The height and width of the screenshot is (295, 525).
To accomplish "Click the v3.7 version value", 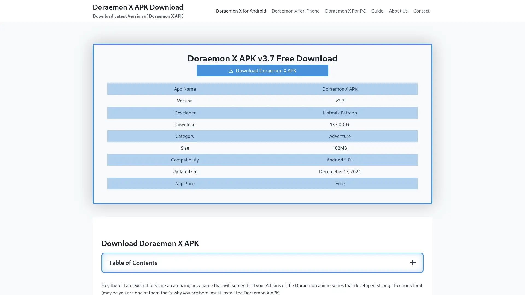I will click(x=340, y=101).
